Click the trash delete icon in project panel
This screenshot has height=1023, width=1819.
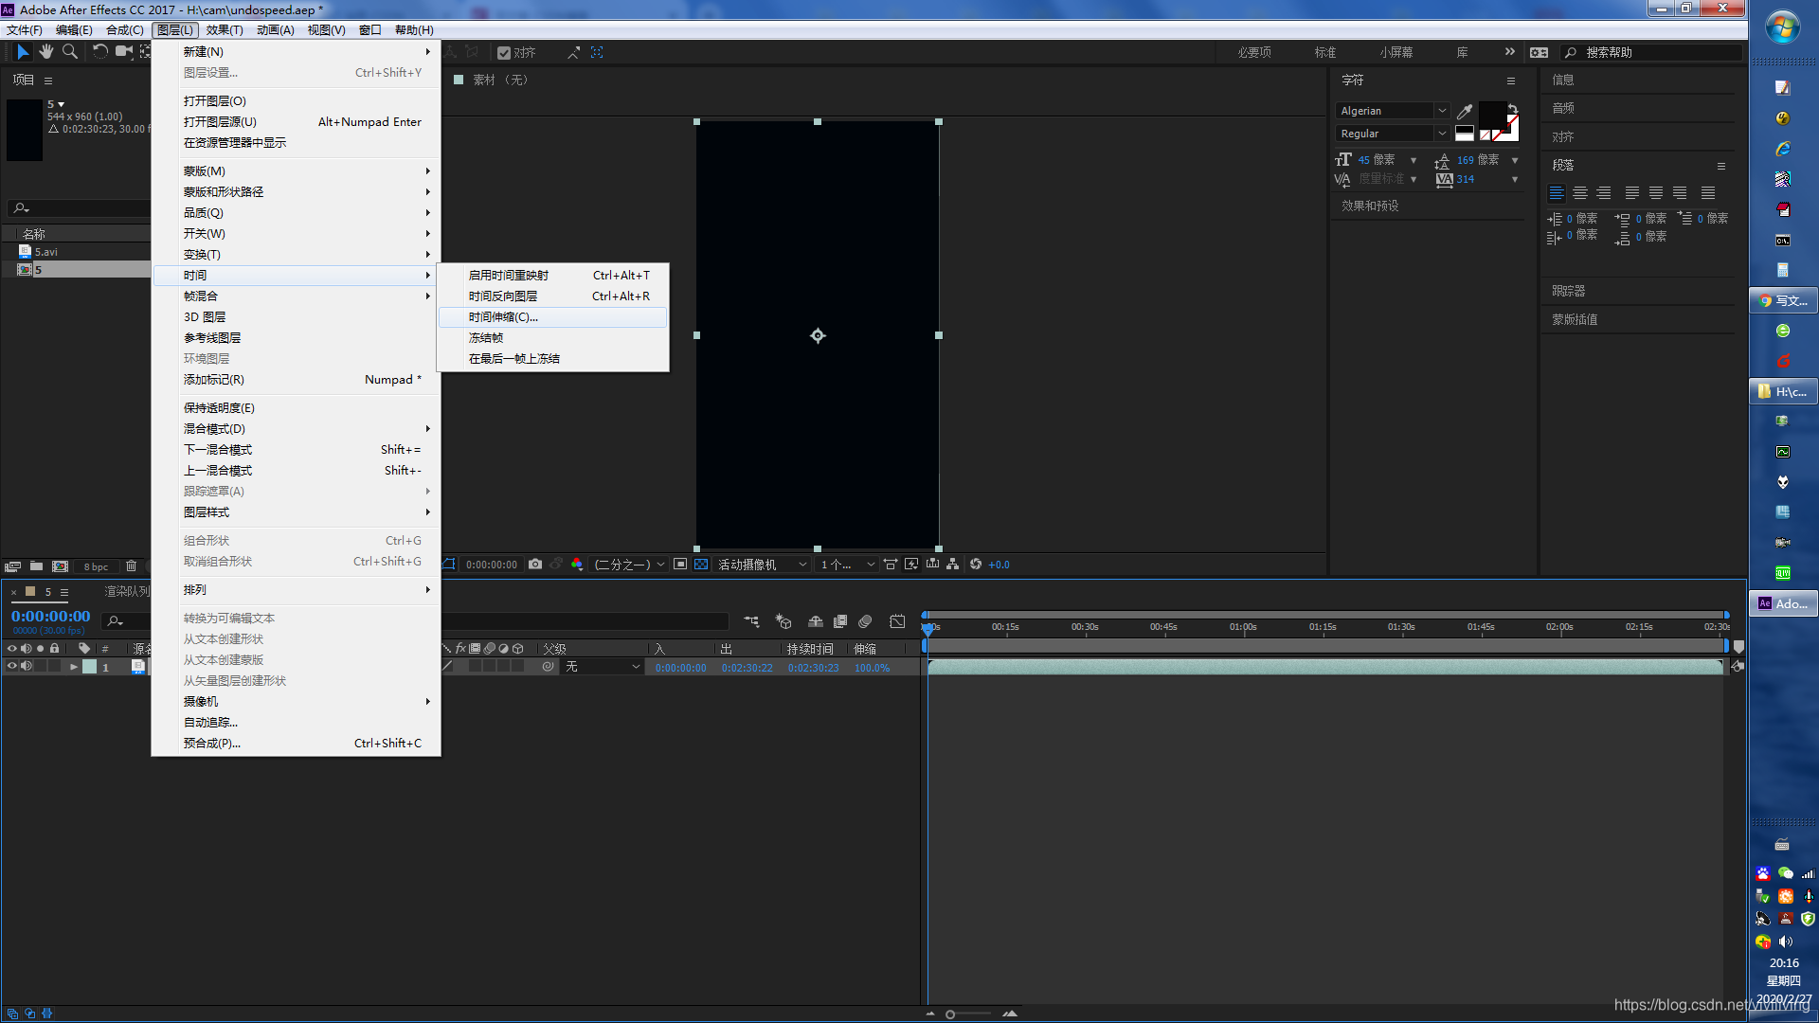coord(131,566)
